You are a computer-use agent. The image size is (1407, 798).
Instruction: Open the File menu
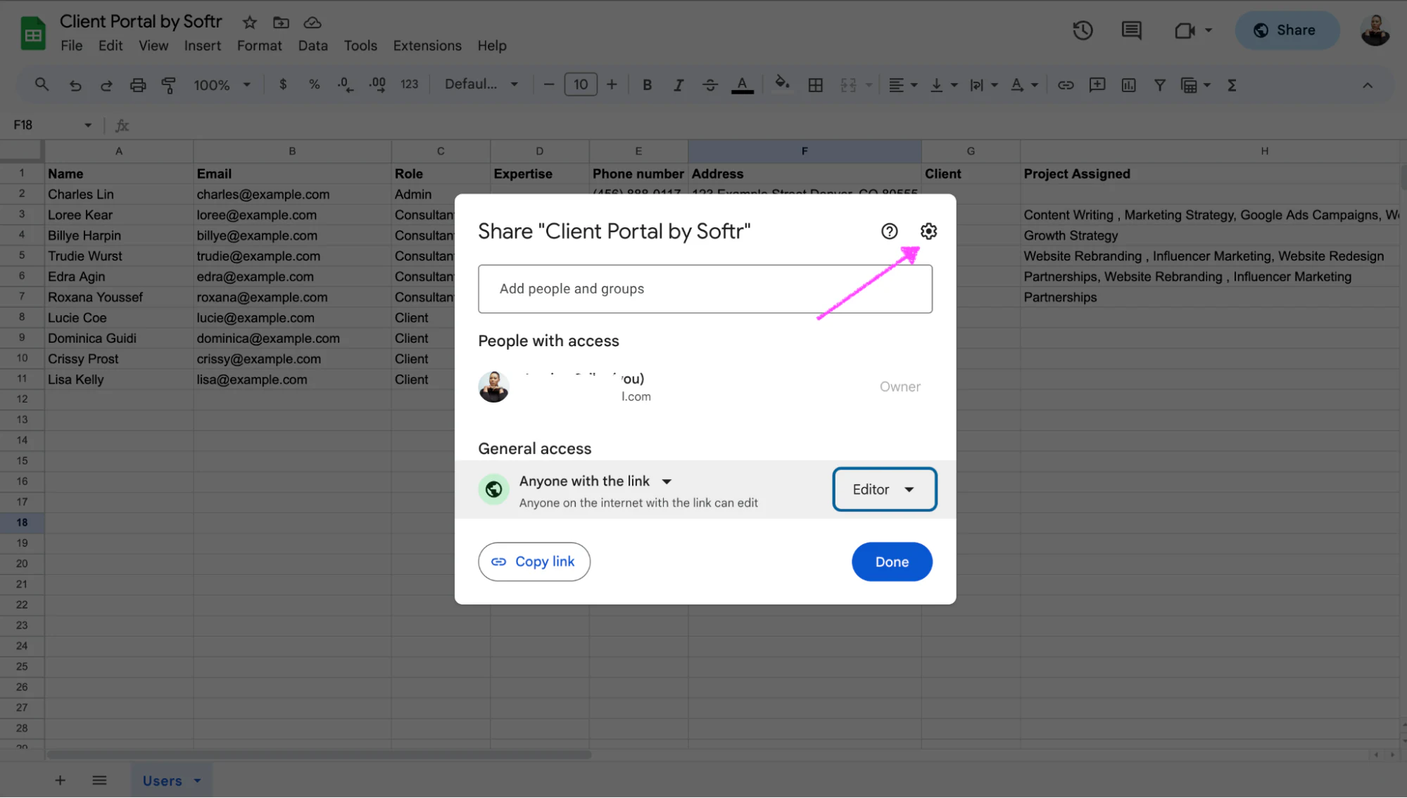coord(71,46)
